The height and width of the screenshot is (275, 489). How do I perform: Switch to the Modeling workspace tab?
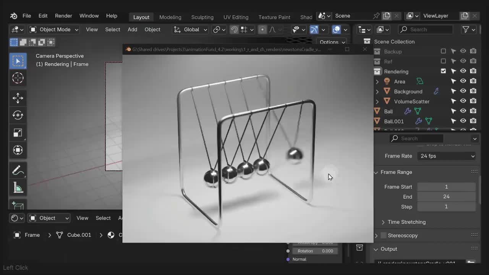point(170,17)
